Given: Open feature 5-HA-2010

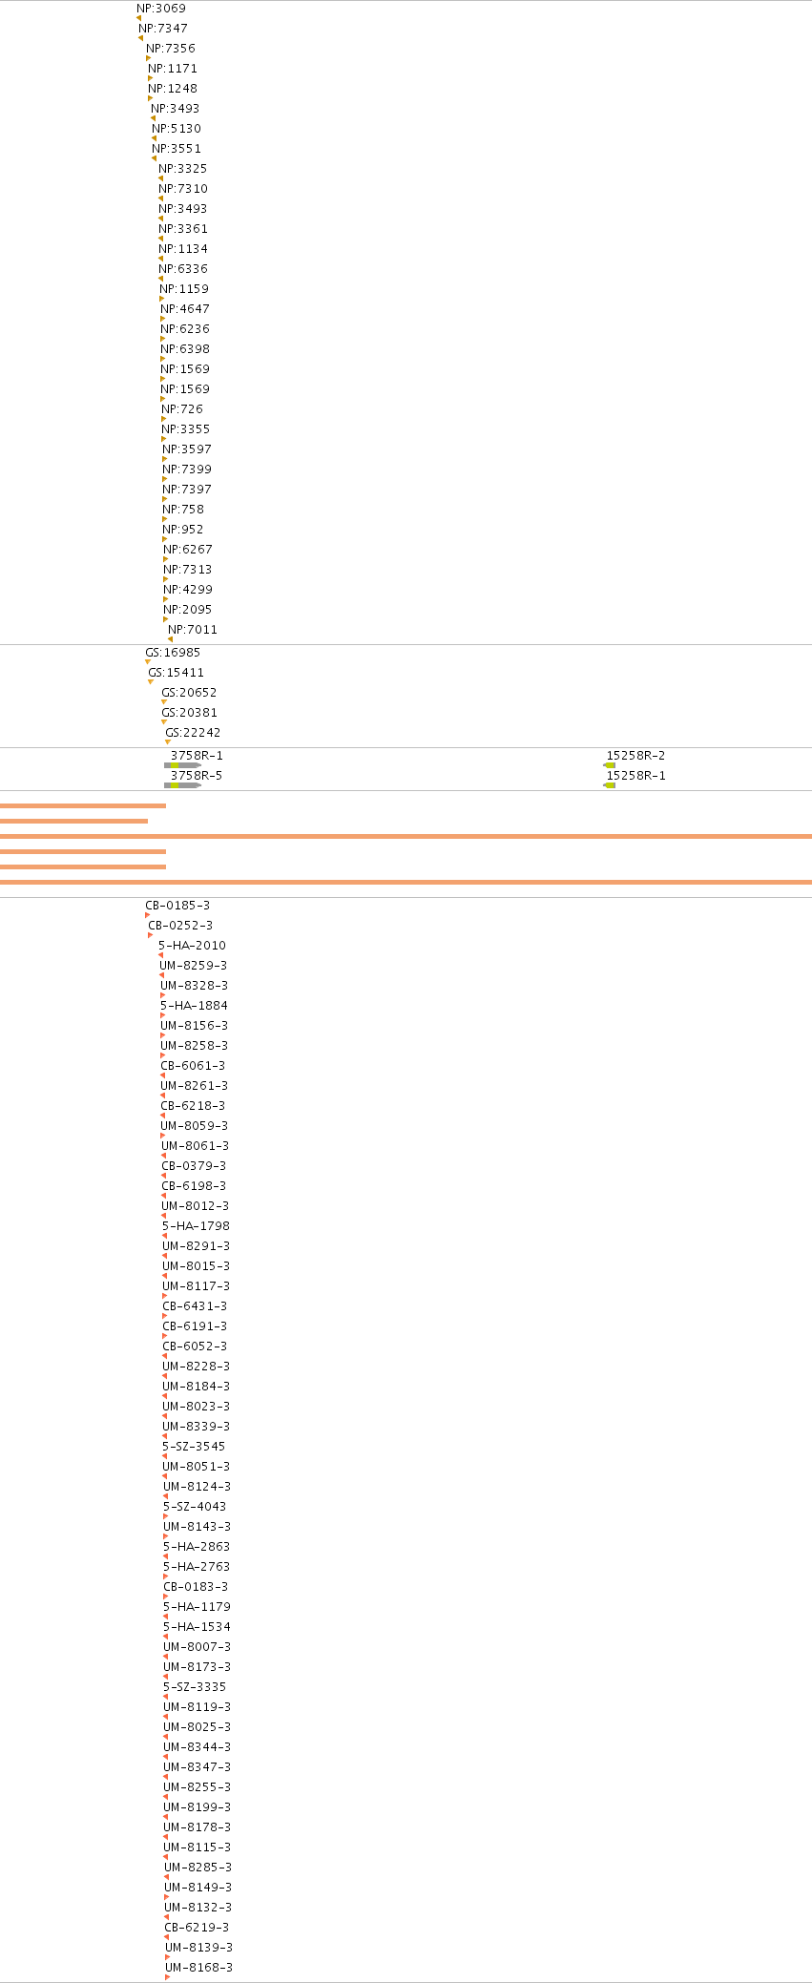Looking at the screenshot, I should 193,946.
